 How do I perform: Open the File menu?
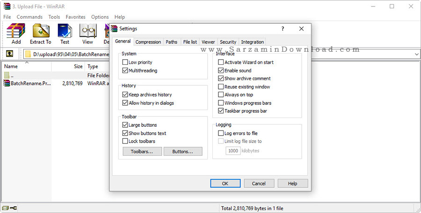[7, 17]
